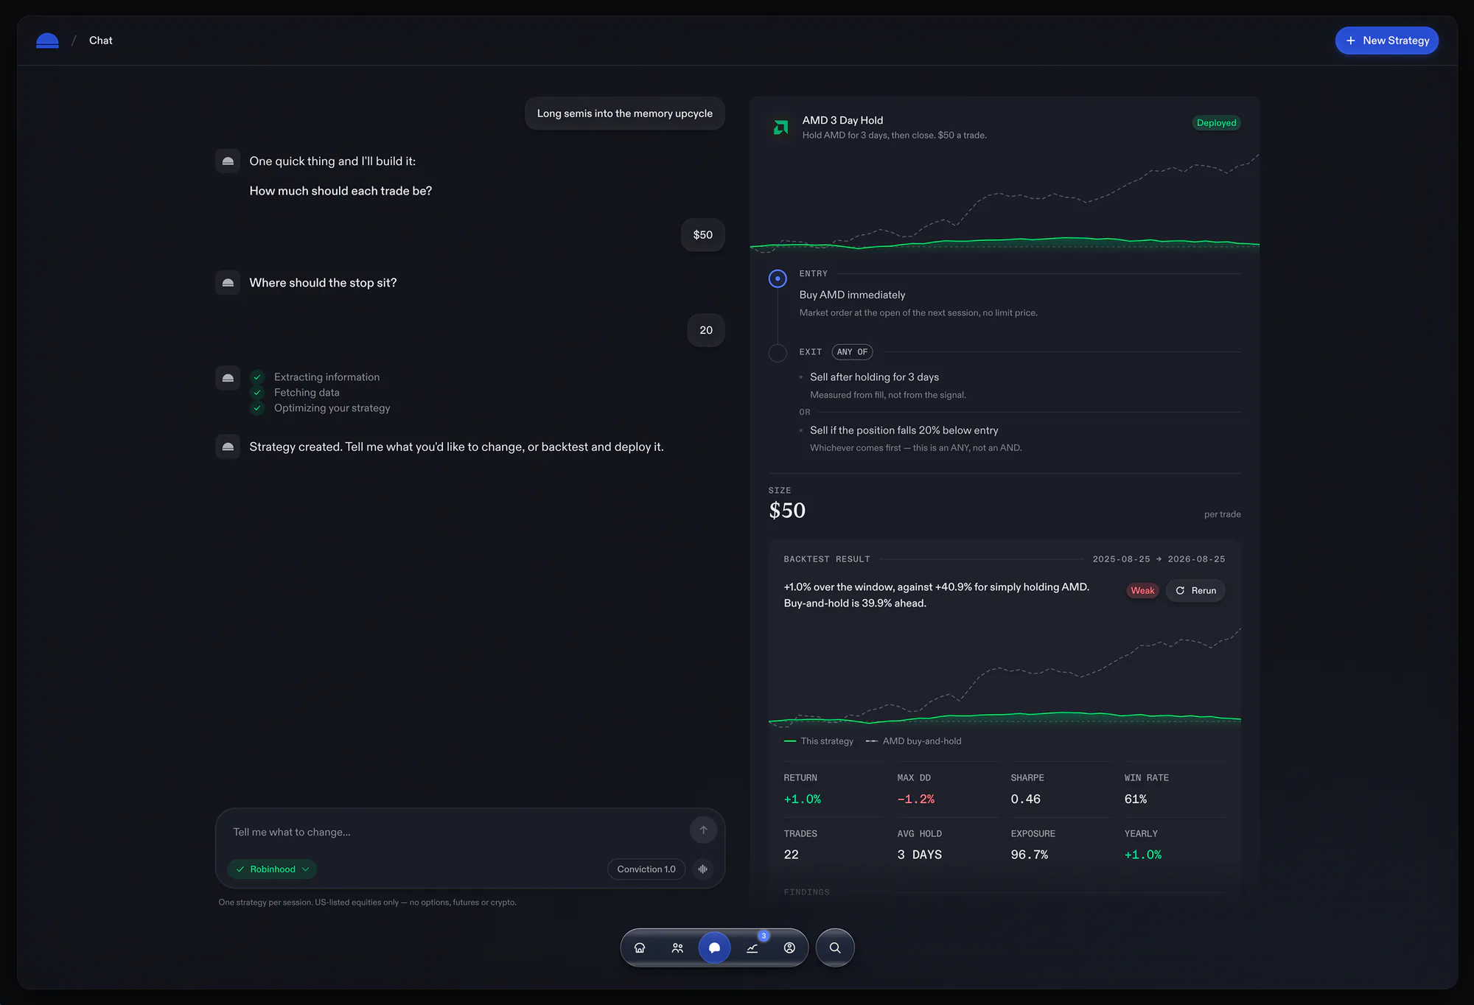Click the Deployed status badge
The height and width of the screenshot is (1005, 1474).
(1216, 123)
